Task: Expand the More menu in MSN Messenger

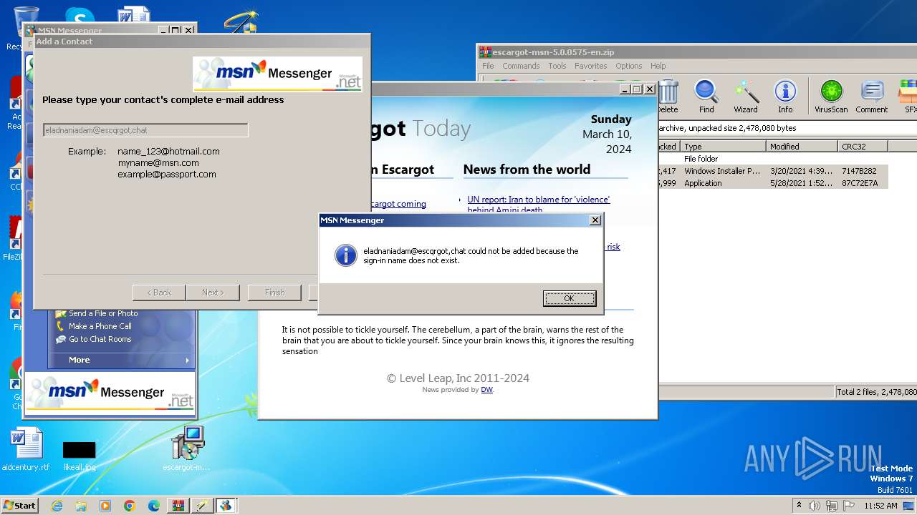Action: coord(122,360)
